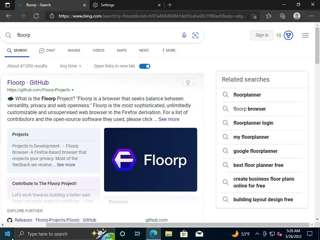The image size is (320, 240).
Task: Search using an image icon
Action: 195,35
